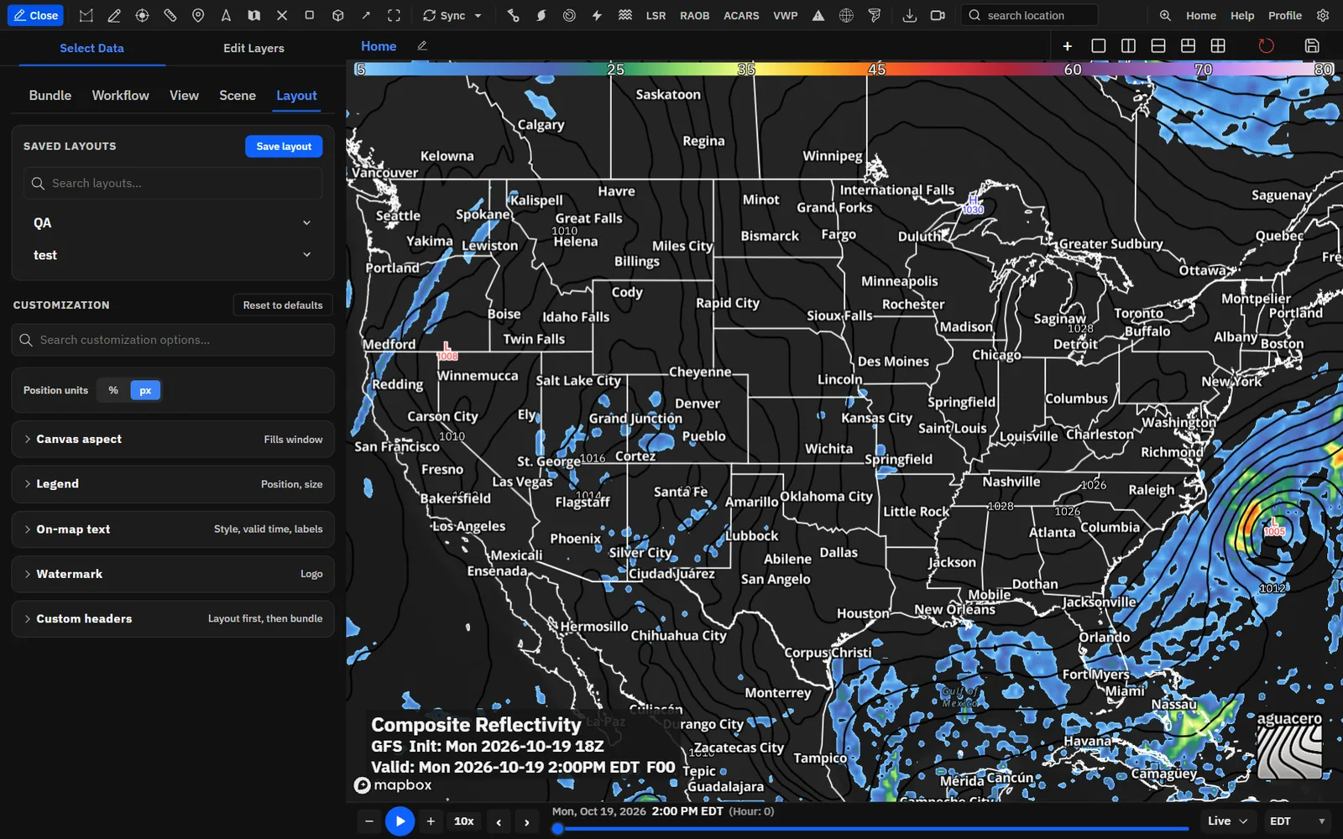This screenshot has height=839, width=1343.
Task: Click the warning triangle alerts icon
Action: tap(818, 15)
